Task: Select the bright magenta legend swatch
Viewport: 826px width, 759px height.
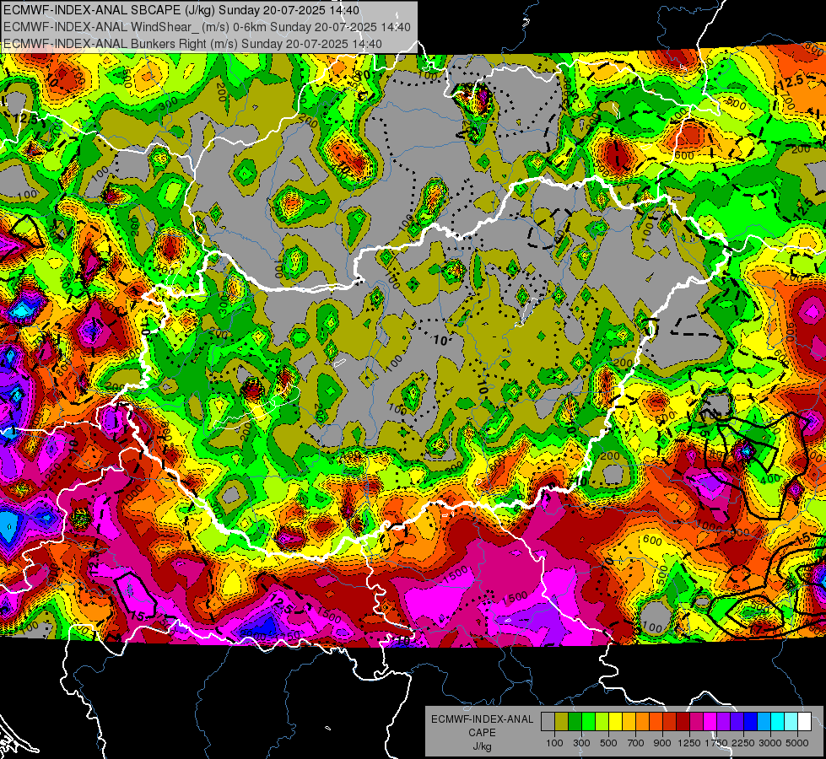Action: (710, 722)
